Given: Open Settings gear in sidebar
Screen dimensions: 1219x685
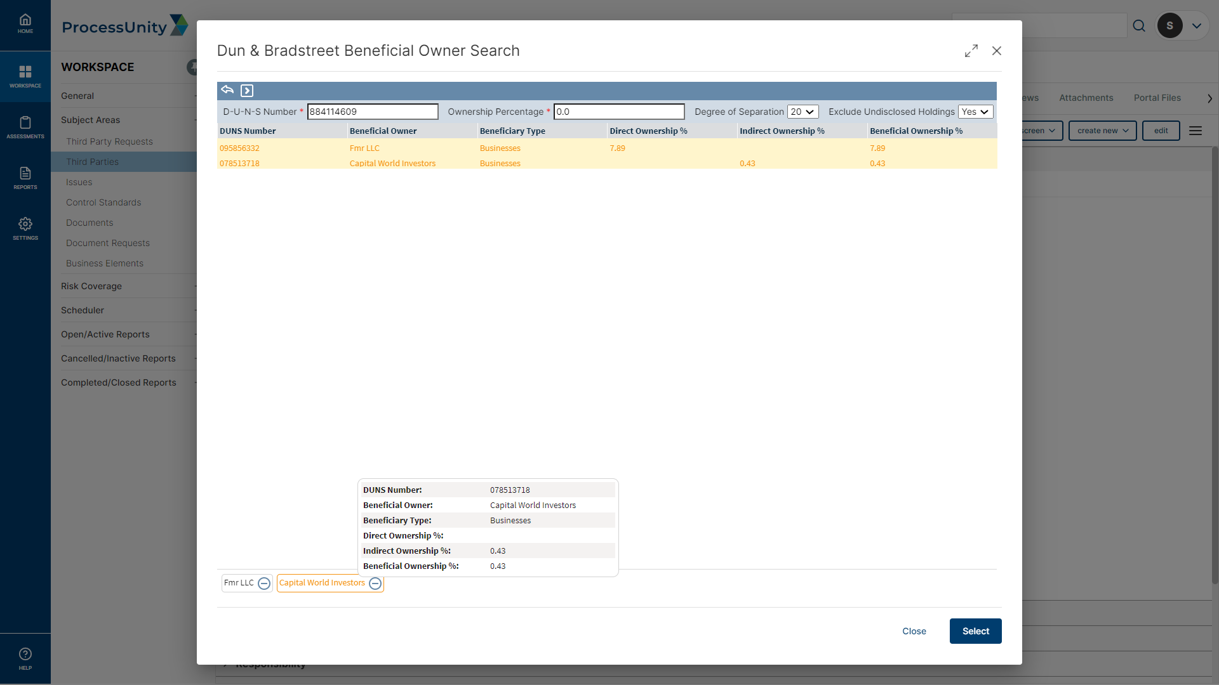Looking at the screenshot, I should (x=25, y=229).
